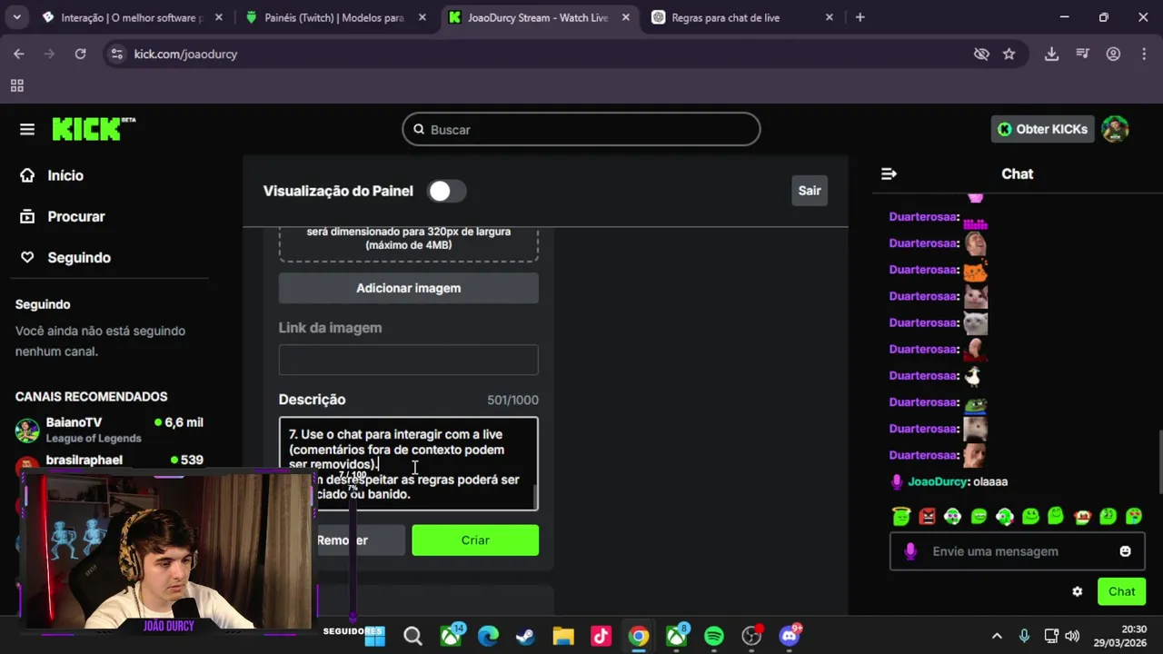Focus the Buscar search field
The height and width of the screenshot is (654, 1163).
pos(581,130)
